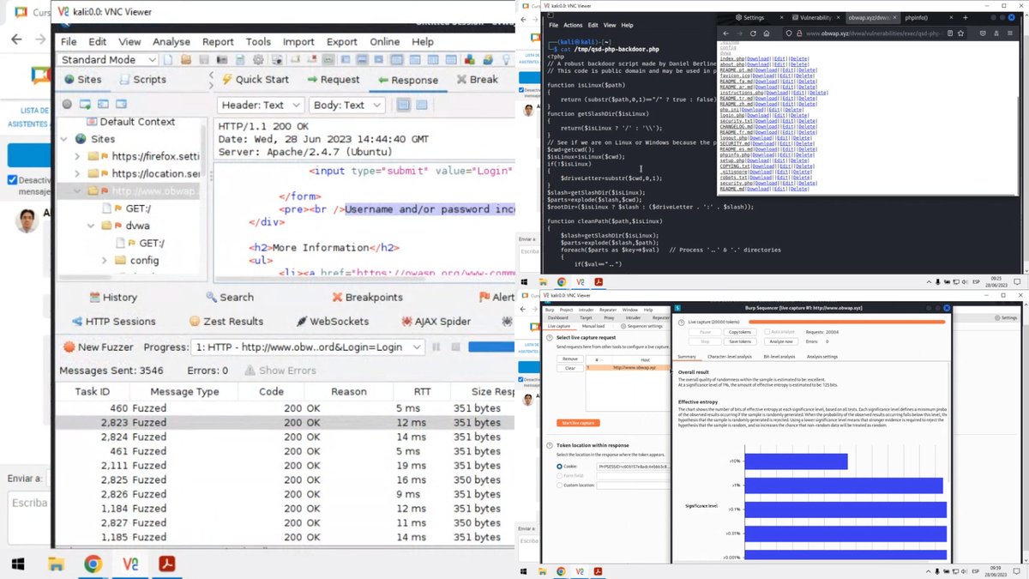The image size is (1029, 579).
Task: Switch to the Settings tab in Firefox
Action: (750, 18)
